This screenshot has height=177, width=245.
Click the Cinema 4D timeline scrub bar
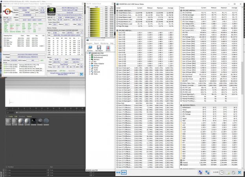(x=50, y=112)
